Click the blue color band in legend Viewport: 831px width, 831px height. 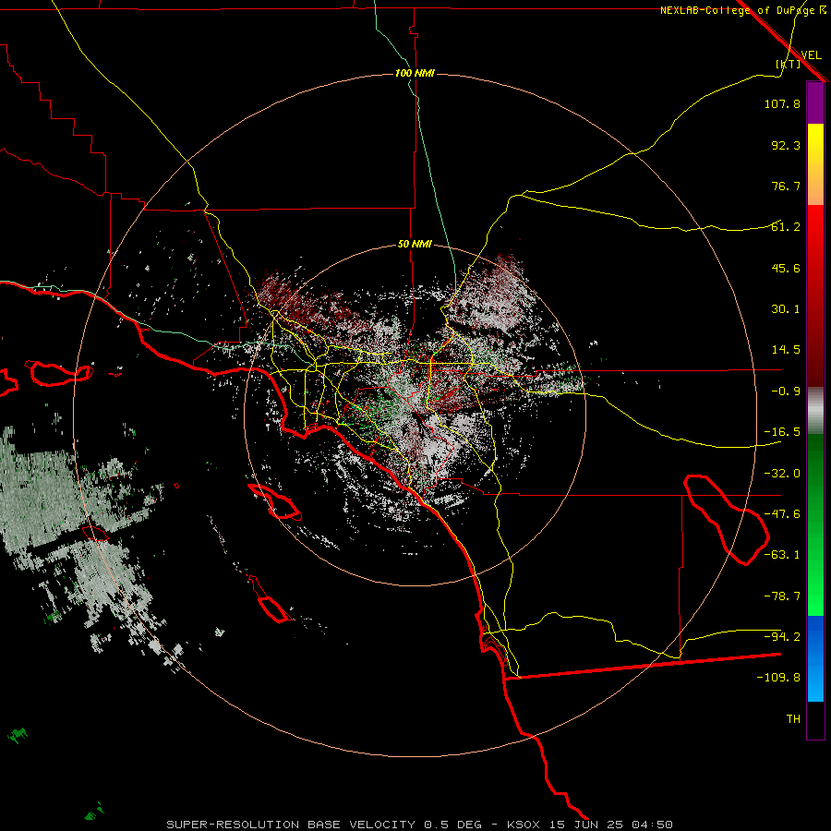[x=815, y=658]
